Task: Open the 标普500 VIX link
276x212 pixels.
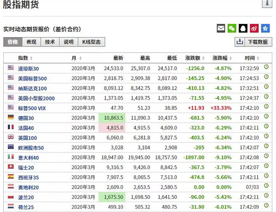Action: [x=32, y=108]
